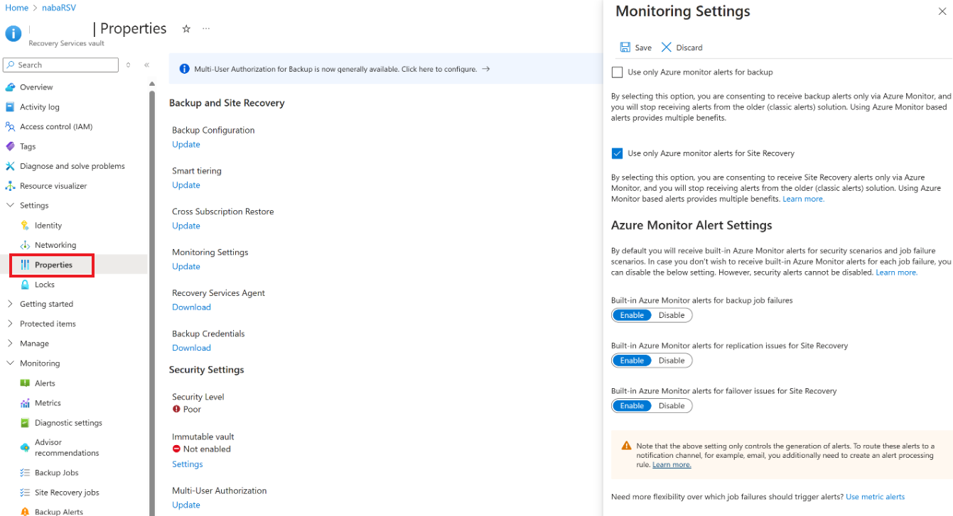Click the Tags icon in sidebar
Screen dimensions: 953x516
coord(10,146)
